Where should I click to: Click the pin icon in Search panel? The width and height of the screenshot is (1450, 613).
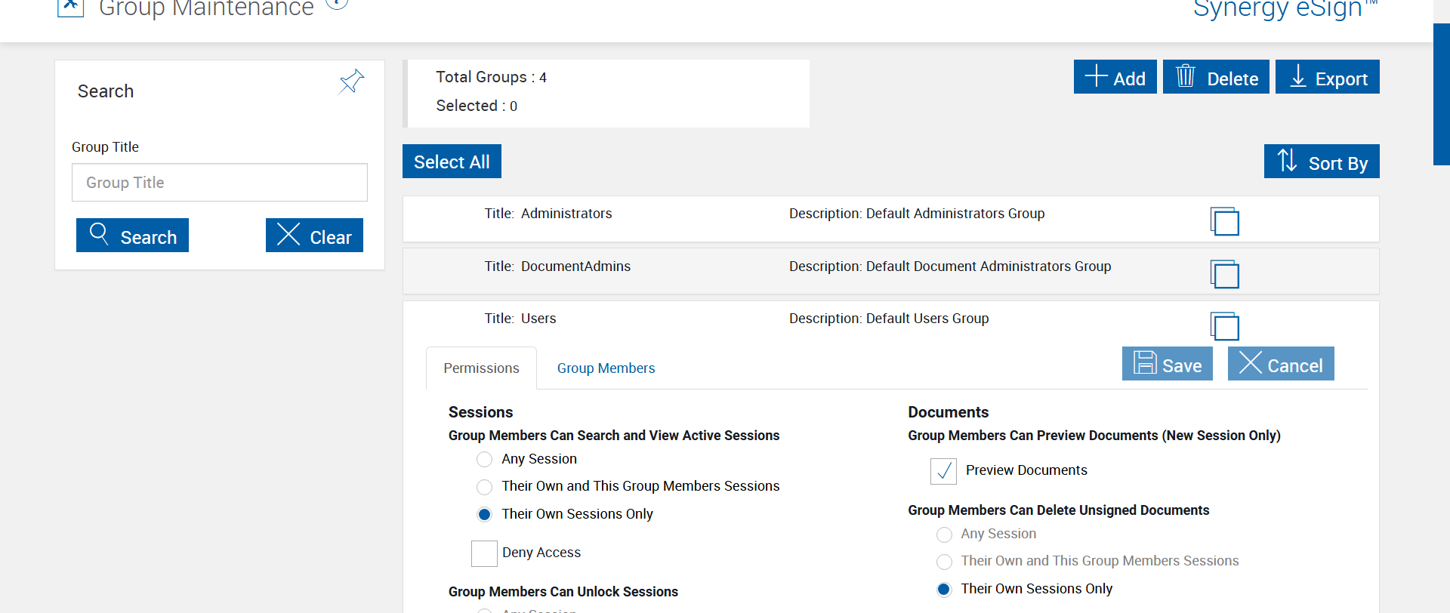pos(352,82)
